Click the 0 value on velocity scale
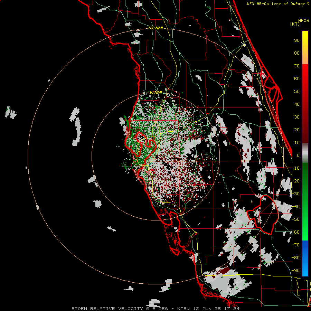 coord(298,155)
